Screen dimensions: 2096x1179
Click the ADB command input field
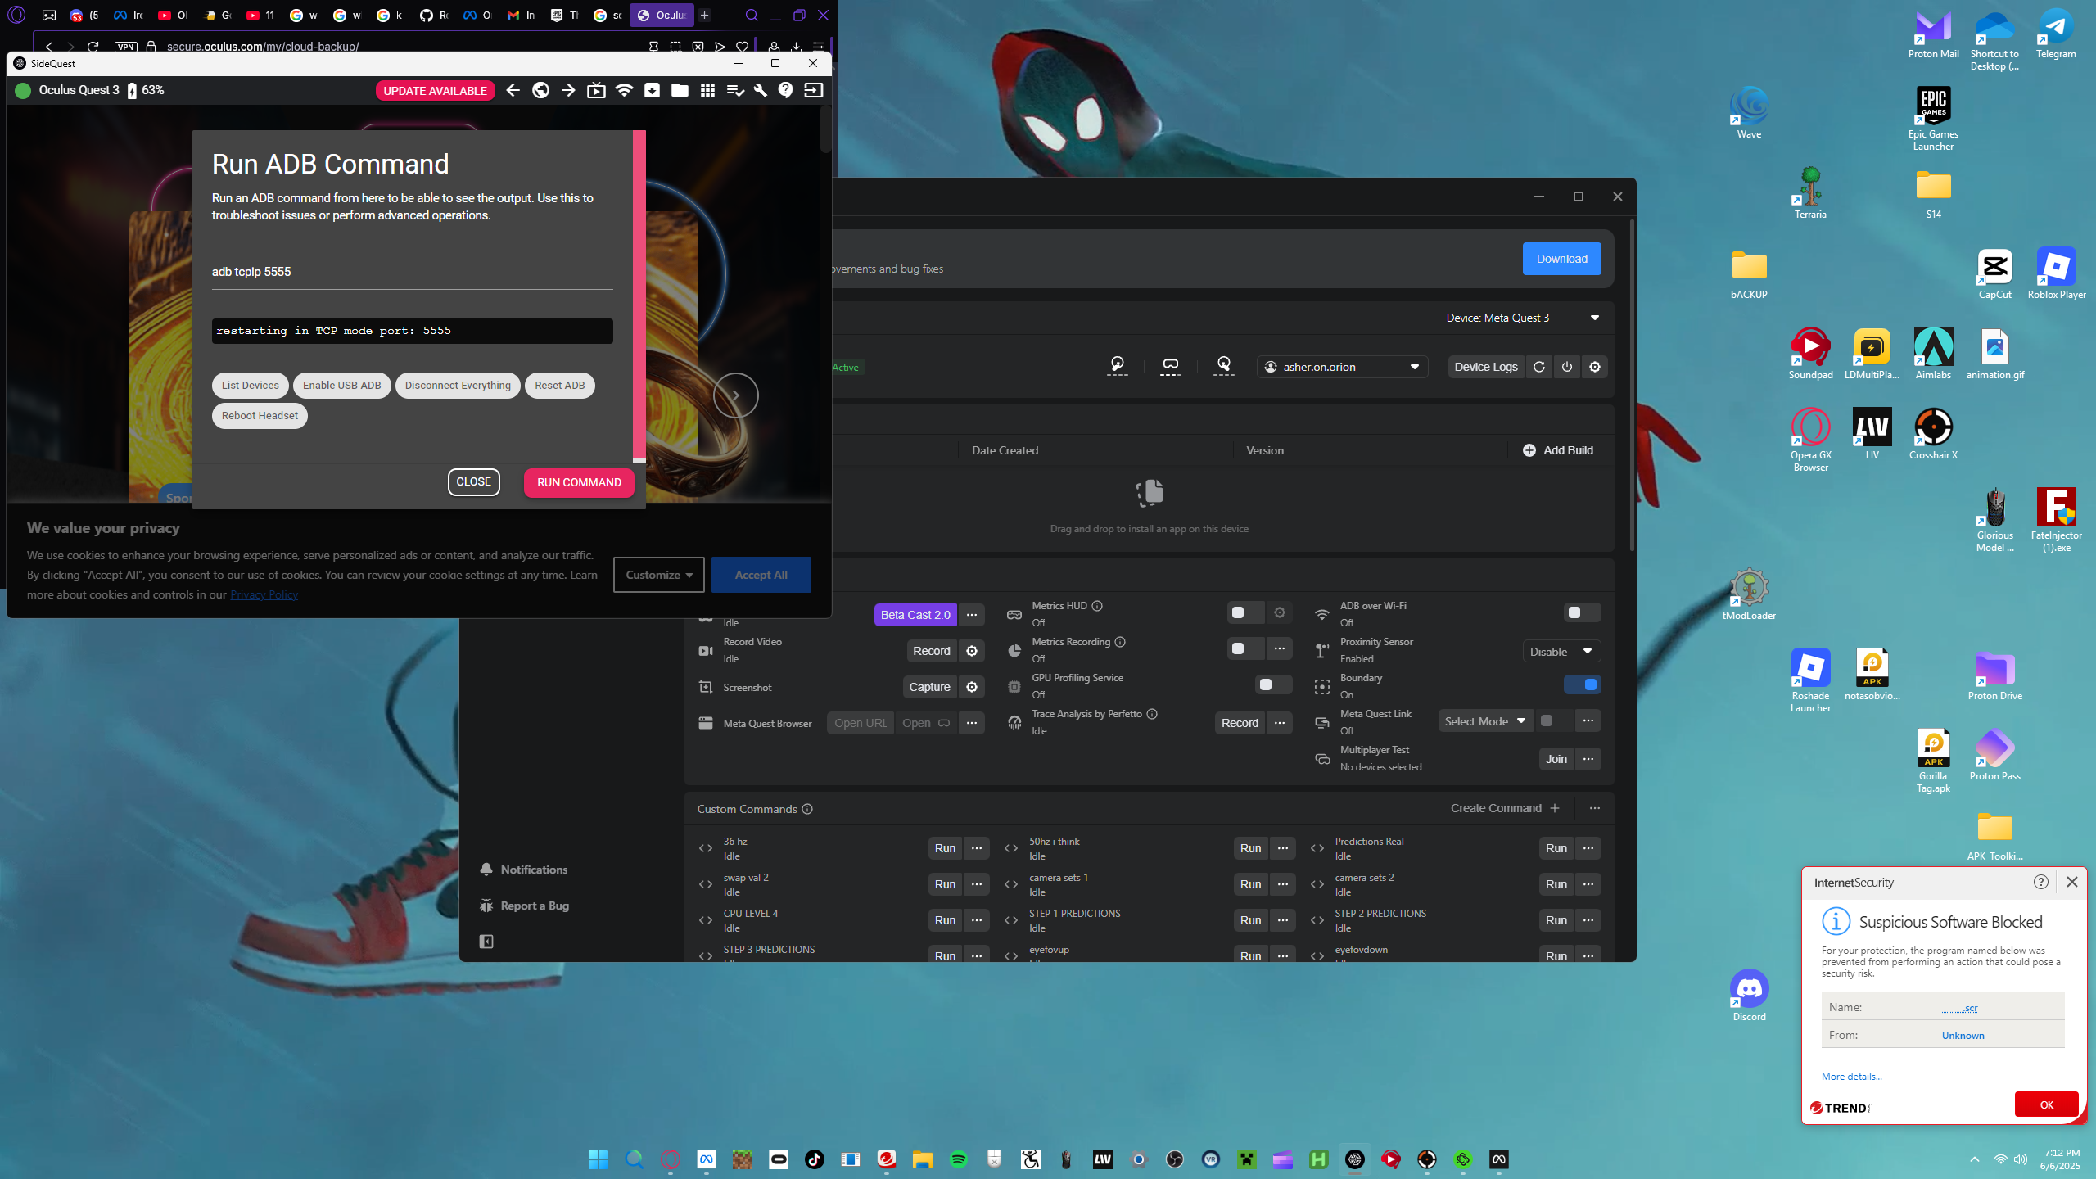[412, 272]
